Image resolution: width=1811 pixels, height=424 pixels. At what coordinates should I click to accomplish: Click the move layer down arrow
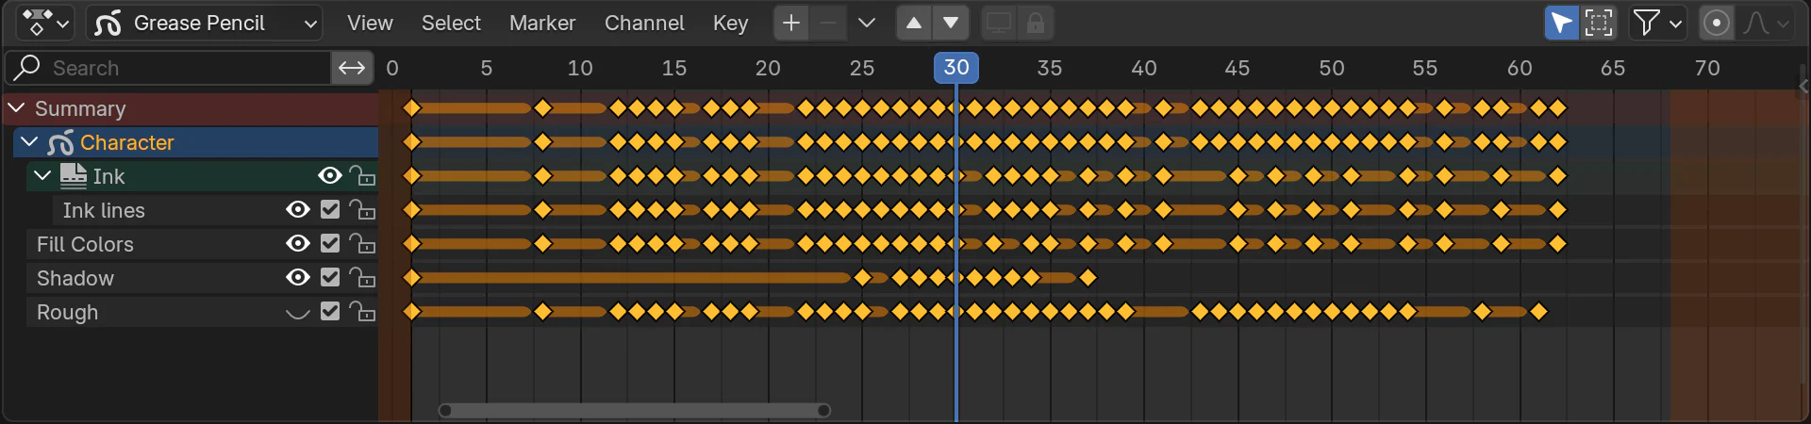tap(951, 23)
